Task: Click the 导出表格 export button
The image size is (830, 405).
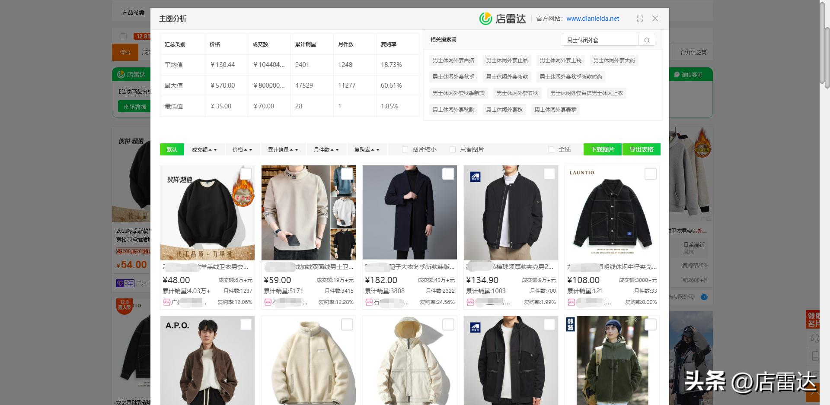Action: 642,149
